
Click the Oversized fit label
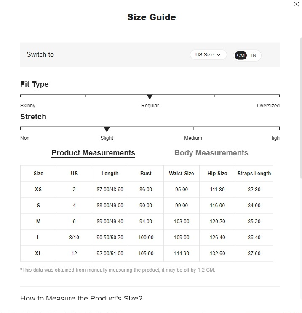(x=268, y=106)
